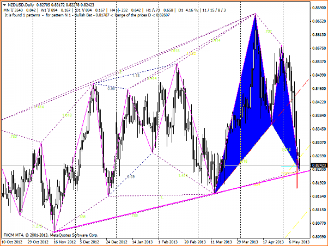Click the 1.272 ratio label near bottom

click(x=38, y=226)
